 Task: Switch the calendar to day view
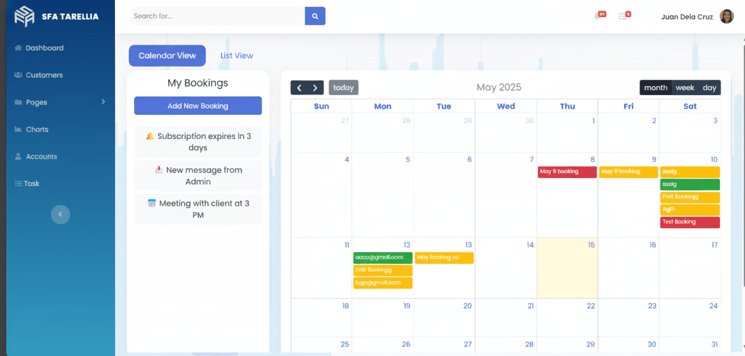pos(710,87)
